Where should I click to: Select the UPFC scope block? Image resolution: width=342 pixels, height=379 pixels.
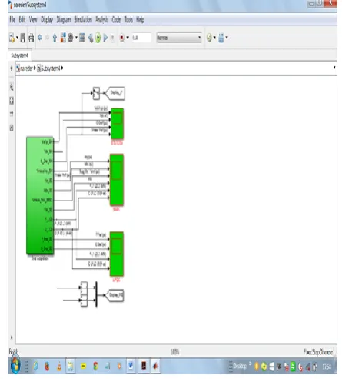(117, 254)
